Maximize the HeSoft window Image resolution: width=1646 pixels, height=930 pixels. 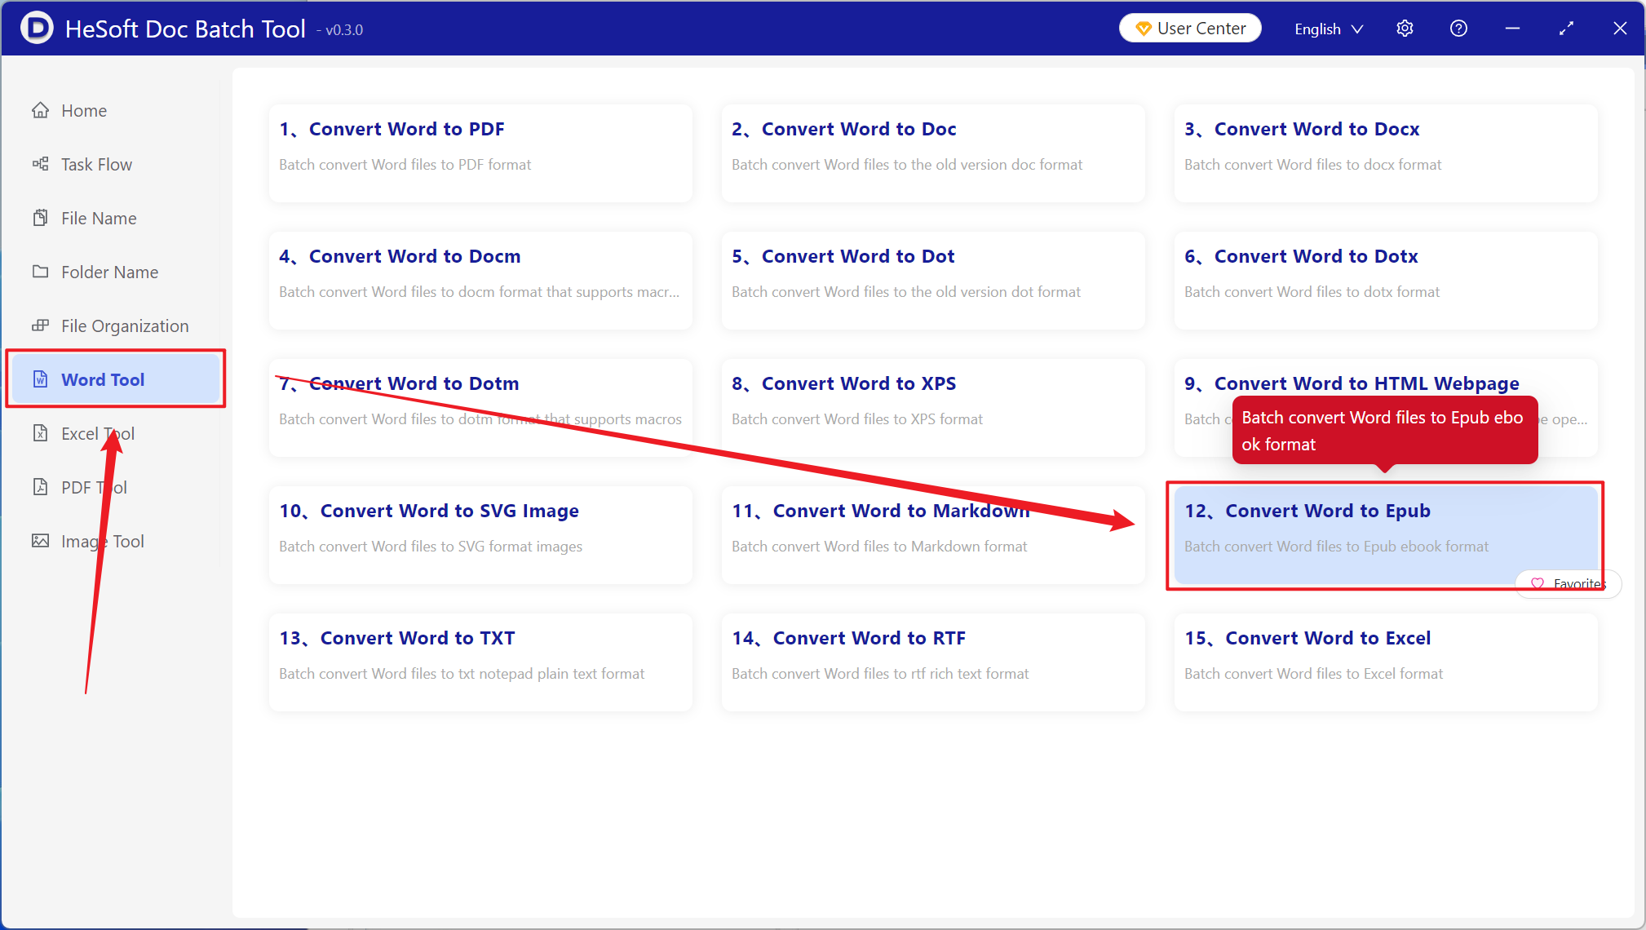click(x=1566, y=29)
